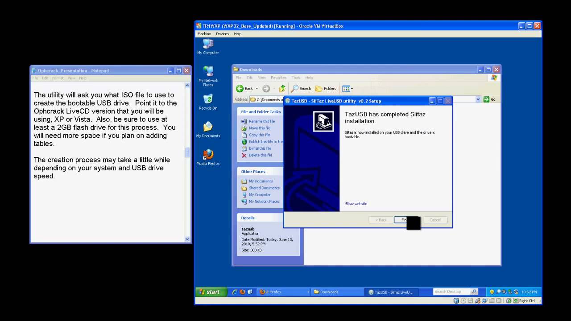Open Shared Documents under Other Places

tap(261, 188)
